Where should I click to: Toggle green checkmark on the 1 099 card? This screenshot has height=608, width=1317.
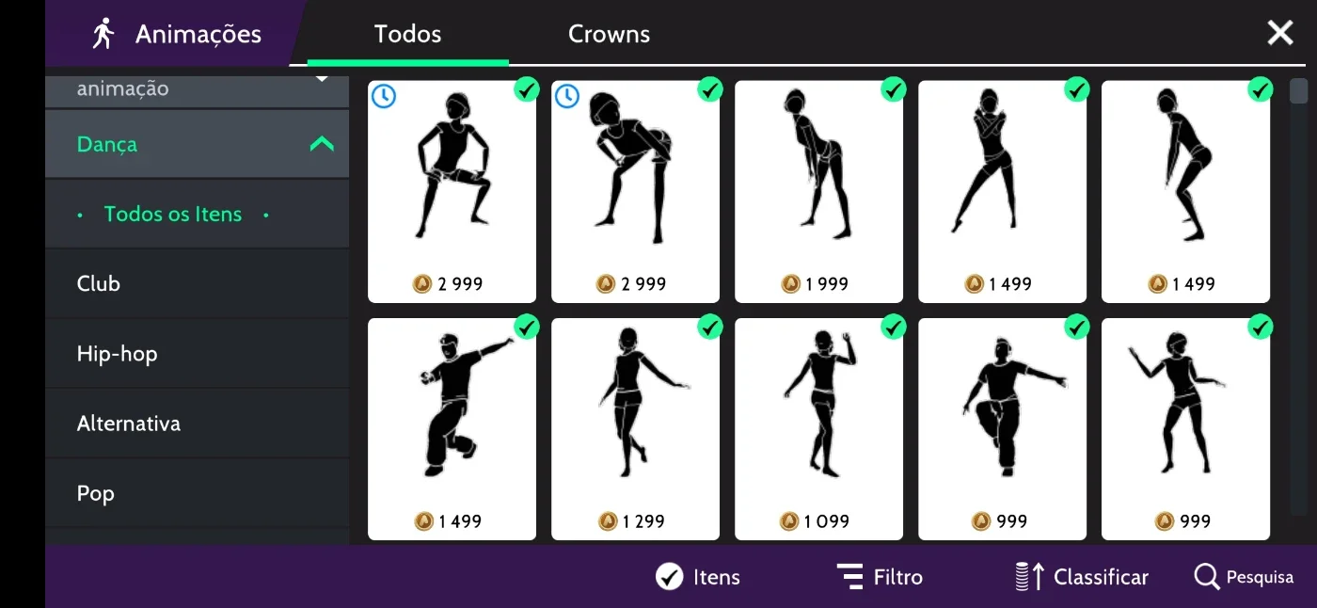893,327
